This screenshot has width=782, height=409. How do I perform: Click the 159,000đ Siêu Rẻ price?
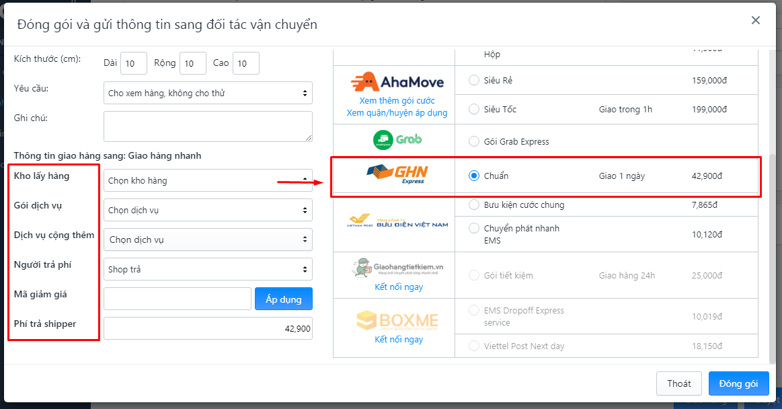pos(709,80)
